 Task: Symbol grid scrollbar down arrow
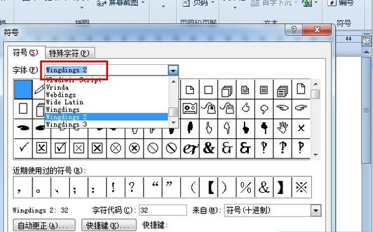[316, 155]
